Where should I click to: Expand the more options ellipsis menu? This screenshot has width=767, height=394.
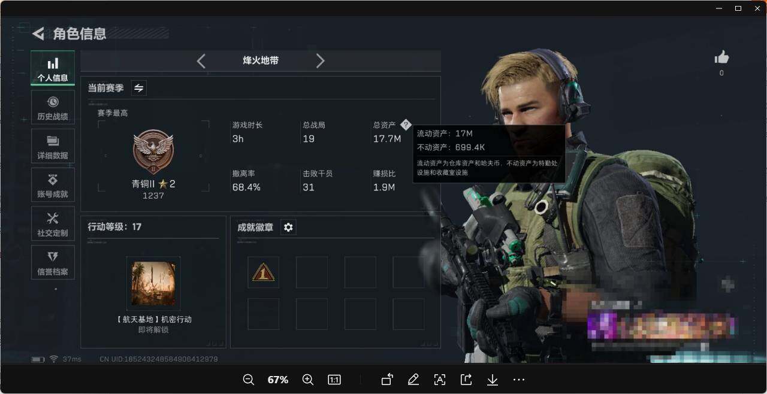[518, 380]
